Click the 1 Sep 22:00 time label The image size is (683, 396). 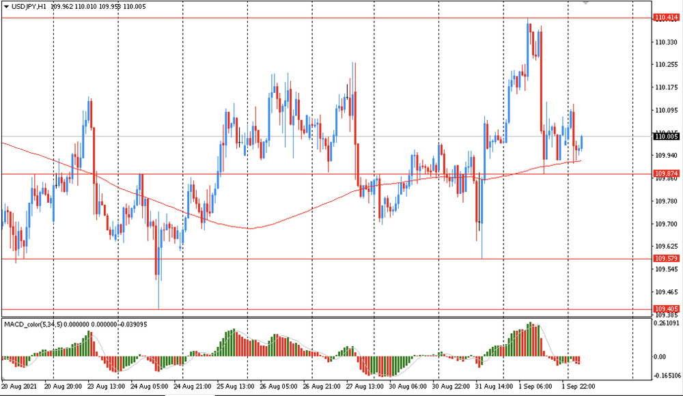coord(579,386)
